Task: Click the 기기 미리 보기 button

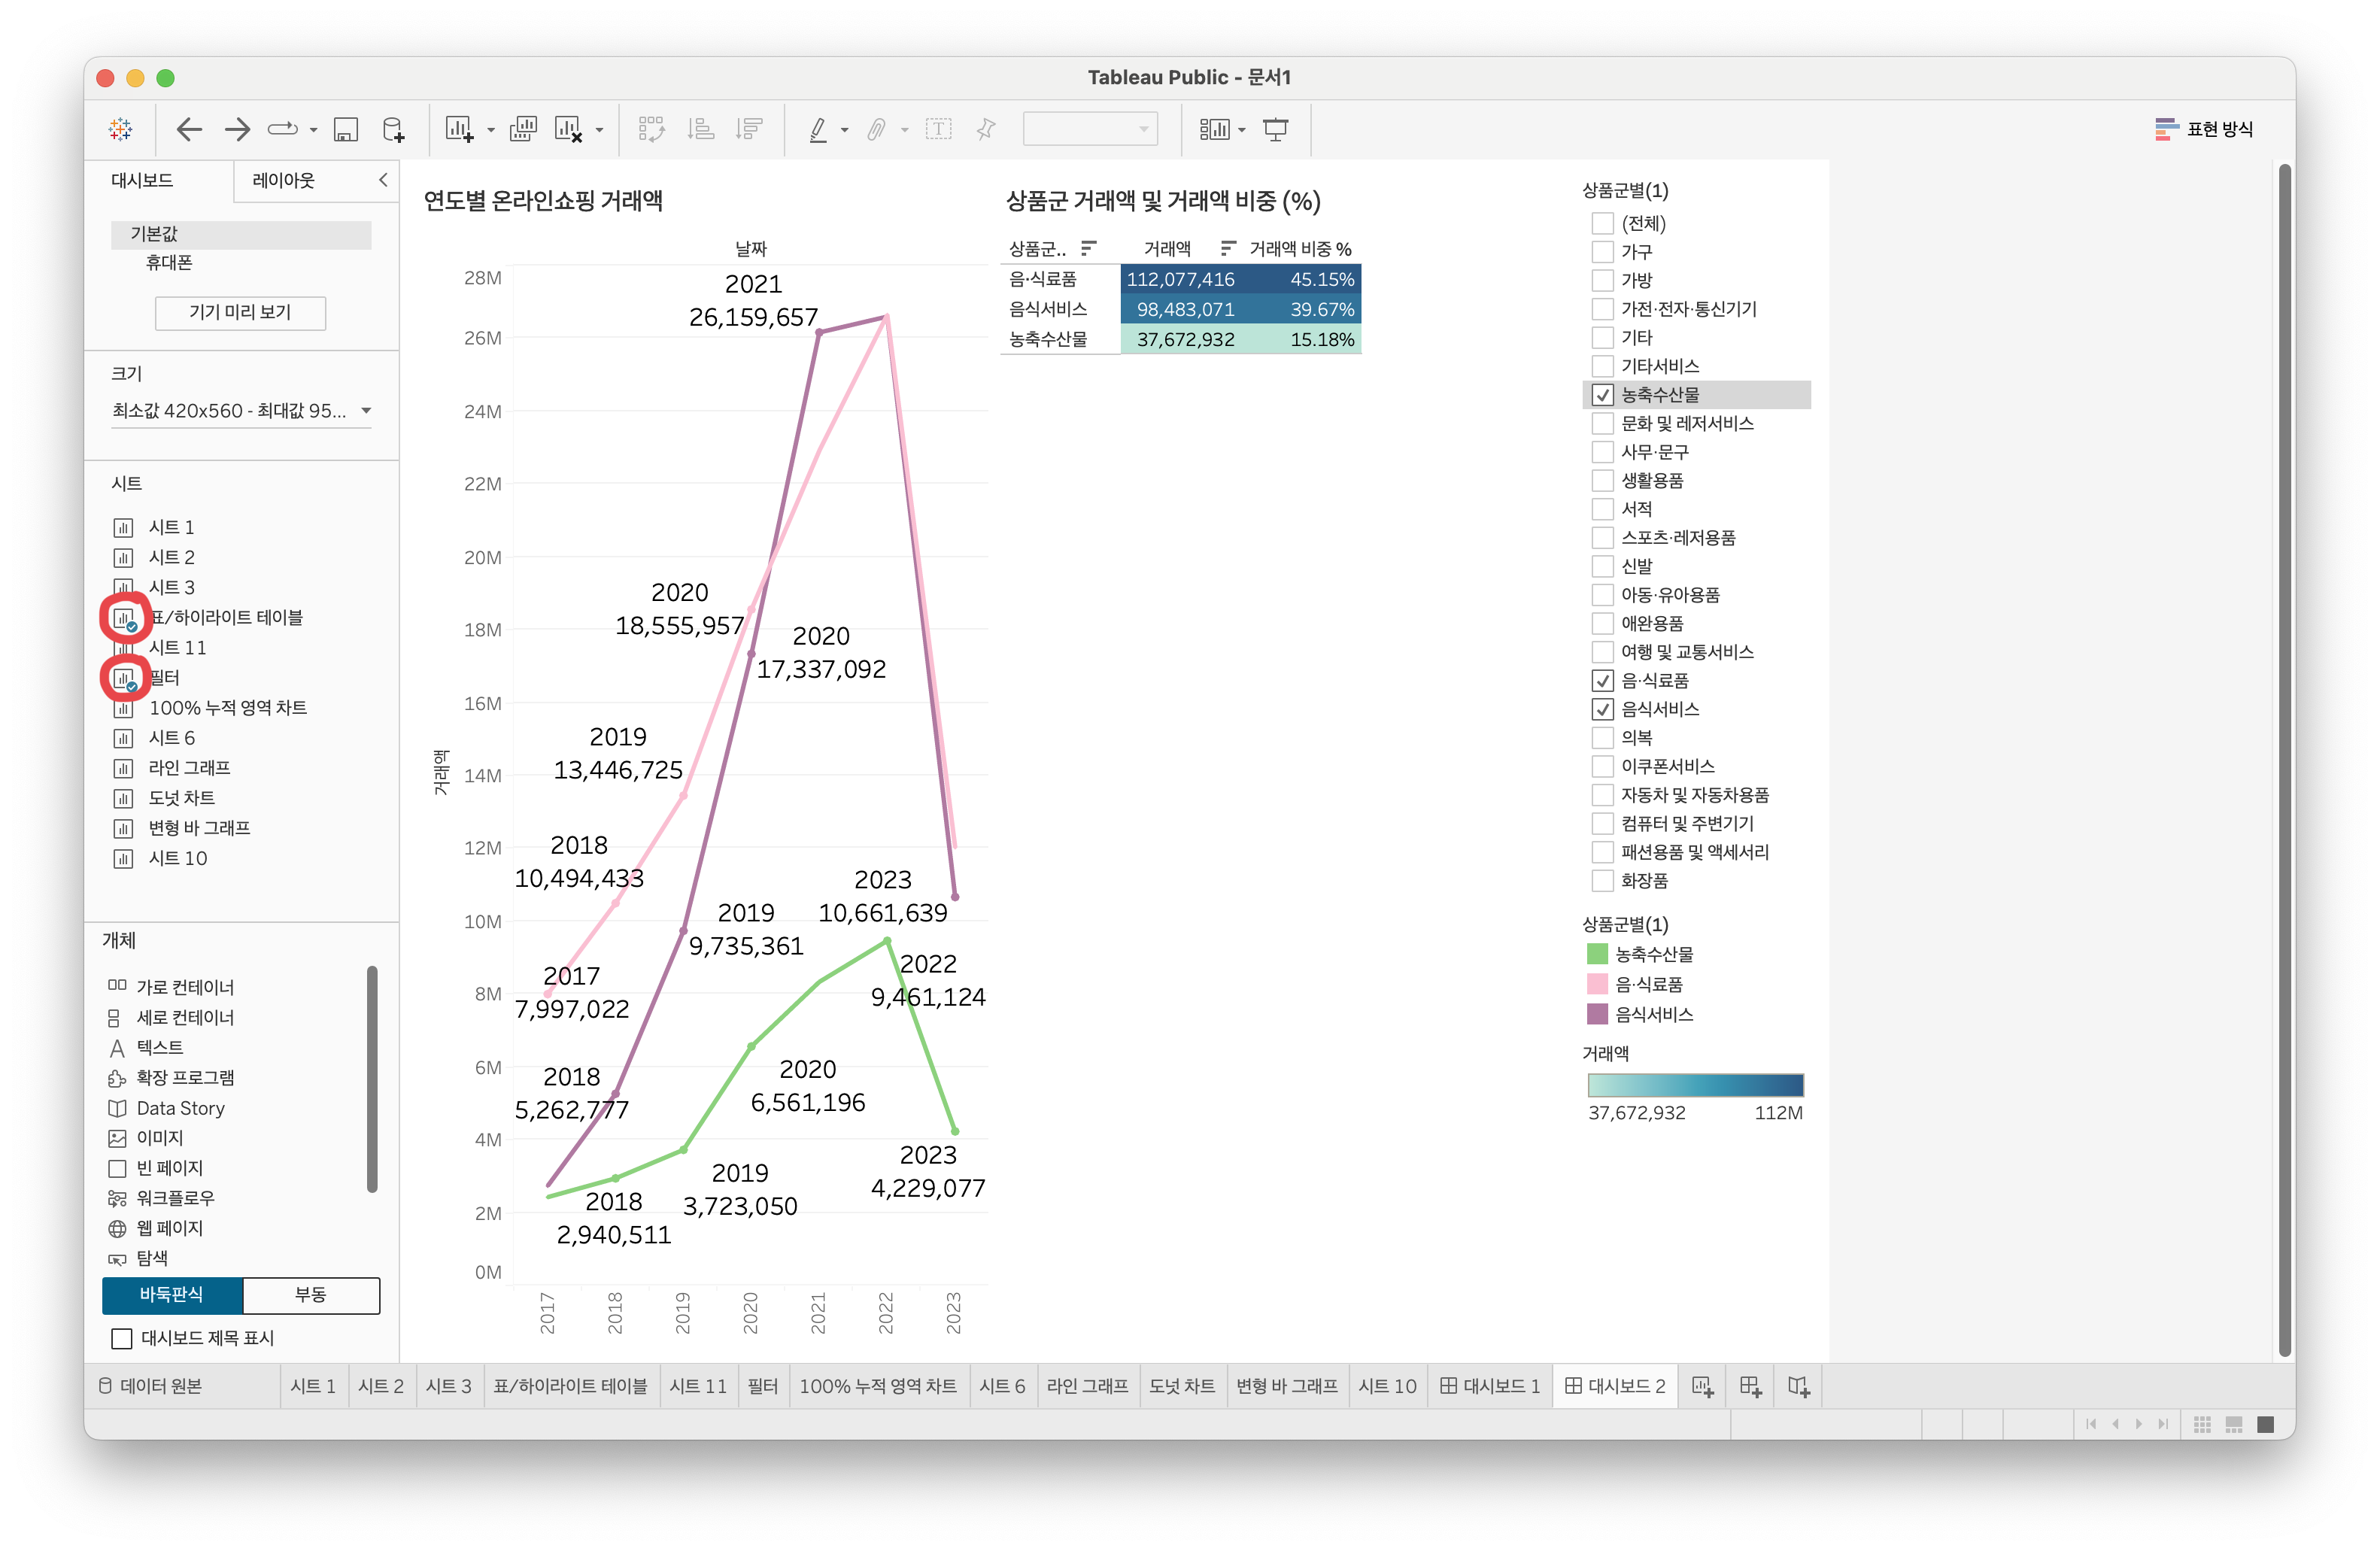Action: tap(240, 312)
